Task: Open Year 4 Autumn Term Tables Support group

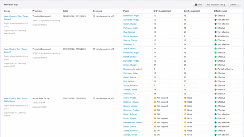Action: pyautogui.click(x=16, y=17)
